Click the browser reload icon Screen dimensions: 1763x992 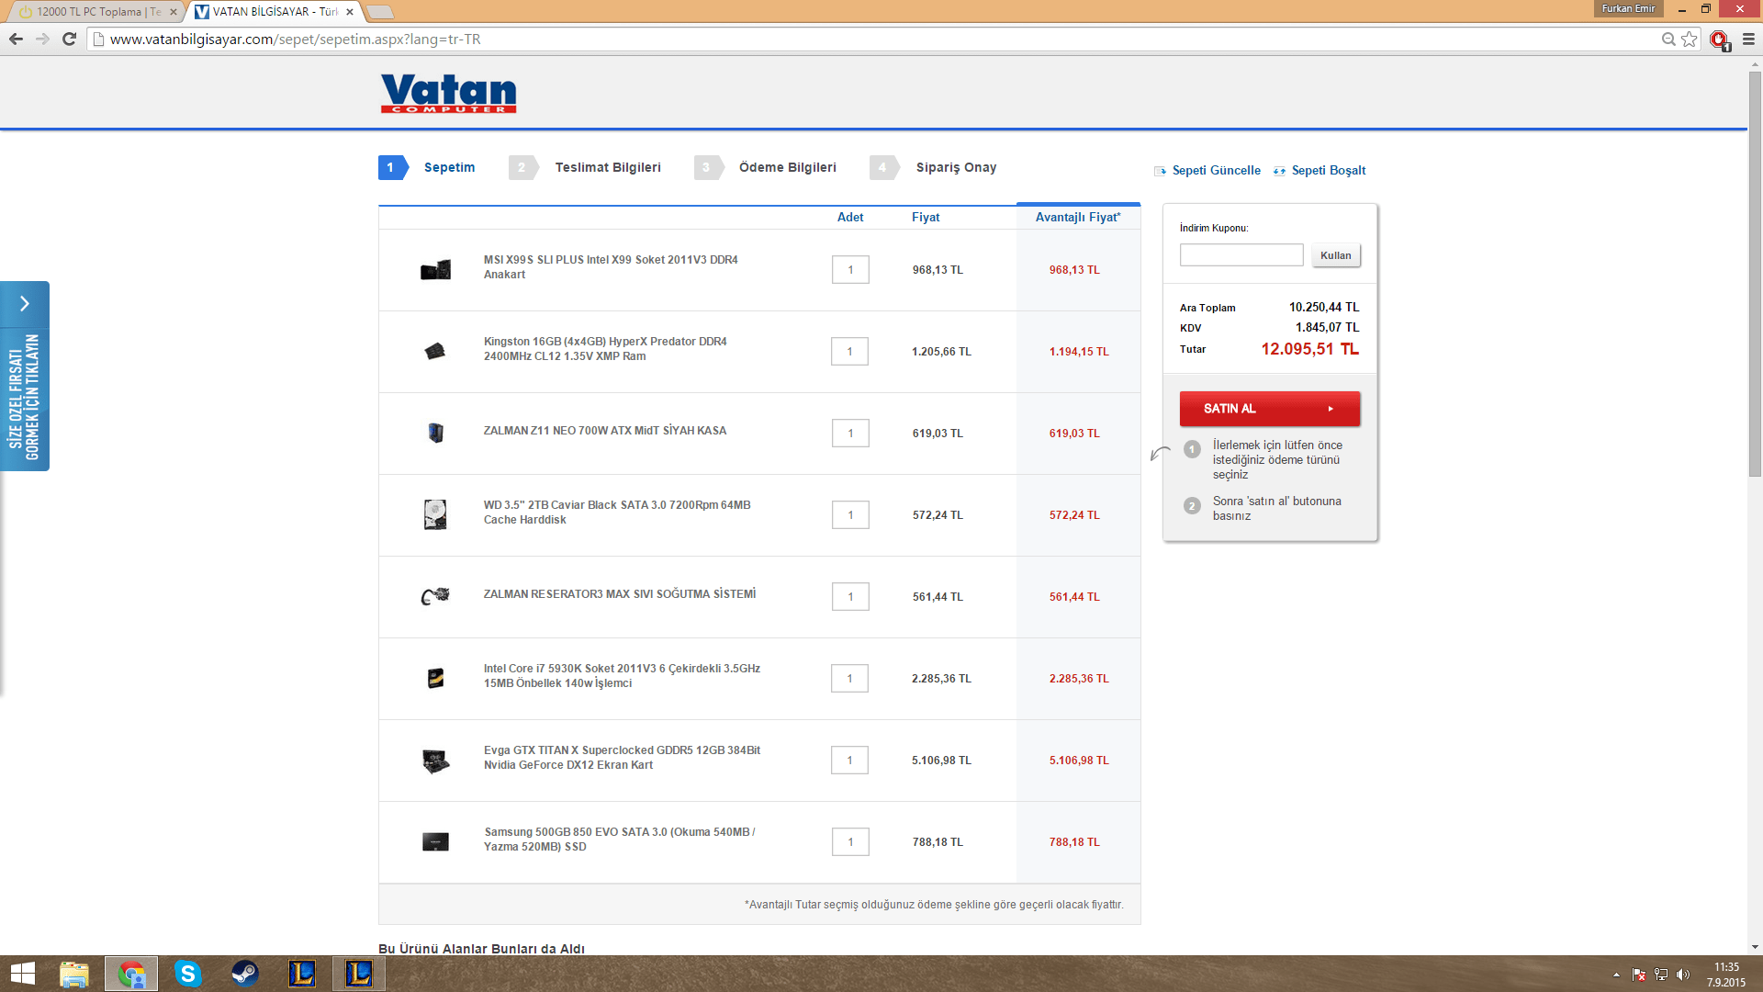(69, 39)
